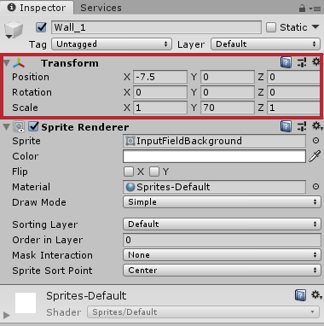Check the Flip X checkbox
This screenshot has width=324, height=326.
(129, 172)
